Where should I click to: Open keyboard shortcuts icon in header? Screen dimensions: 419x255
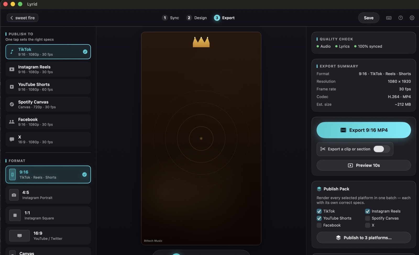click(x=389, y=18)
